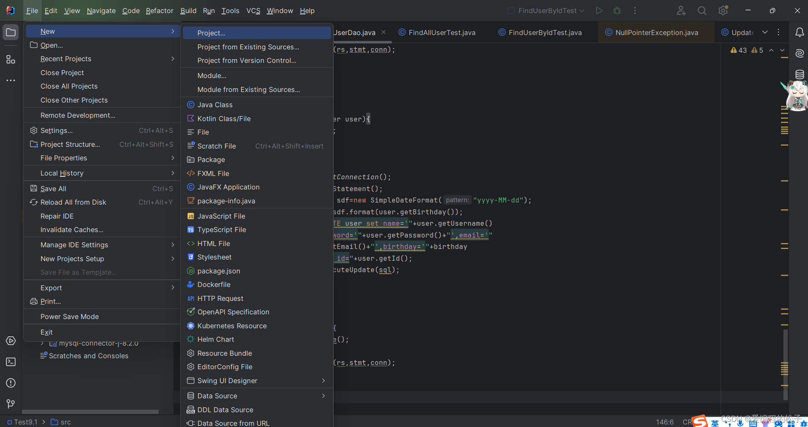This screenshot has width=808, height=427.
Task: Select JavaFX Application entry
Action: tap(257, 187)
